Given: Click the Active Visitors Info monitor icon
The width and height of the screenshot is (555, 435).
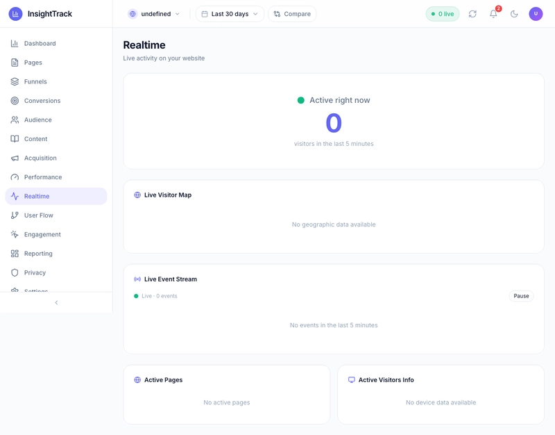Looking at the screenshot, I should [352, 380].
